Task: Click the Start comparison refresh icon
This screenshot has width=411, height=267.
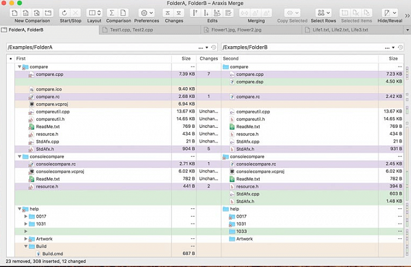Action: point(65,13)
